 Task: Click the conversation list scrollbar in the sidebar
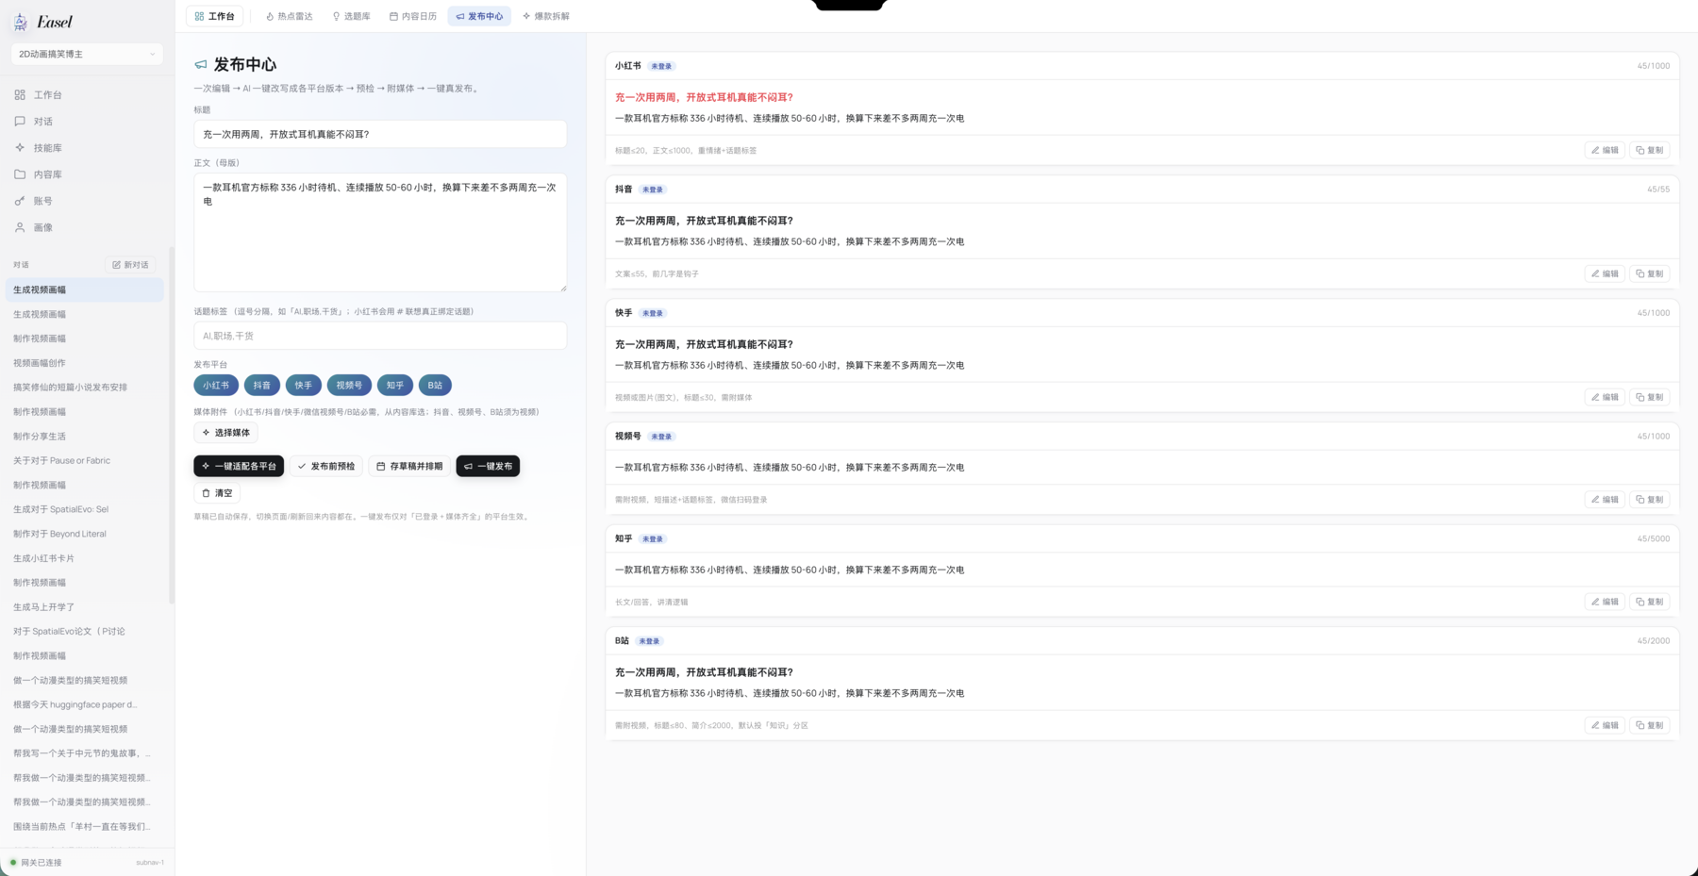click(x=171, y=424)
